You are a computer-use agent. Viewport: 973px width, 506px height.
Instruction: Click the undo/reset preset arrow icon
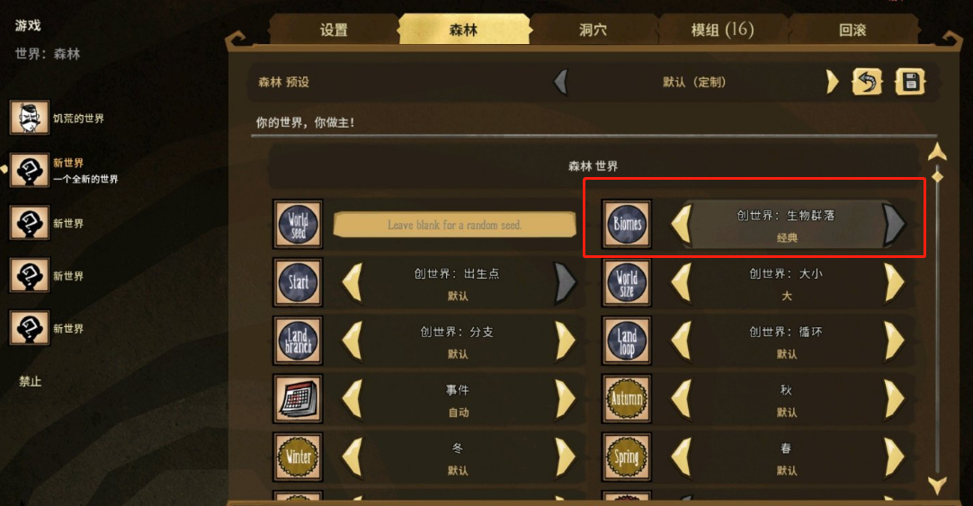coord(867,81)
